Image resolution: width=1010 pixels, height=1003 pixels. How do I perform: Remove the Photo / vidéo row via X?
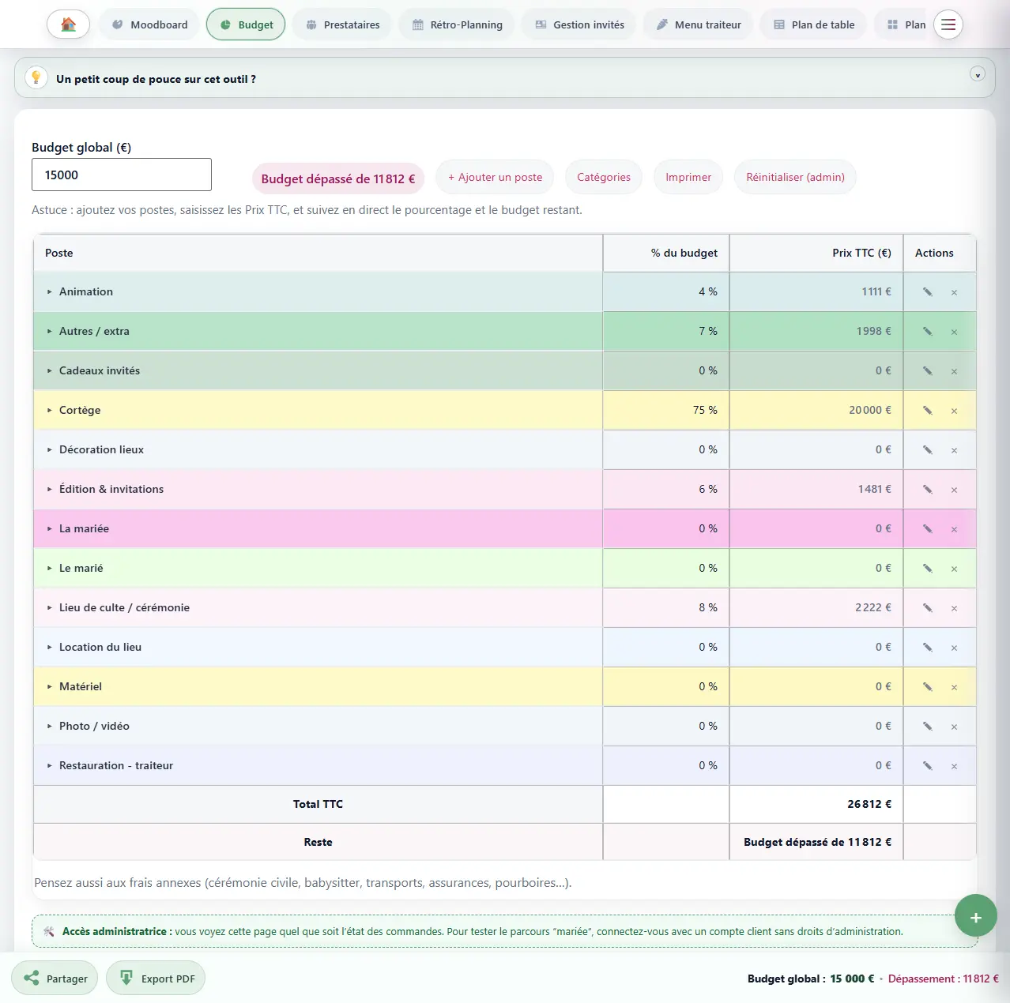pyautogui.click(x=954, y=727)
